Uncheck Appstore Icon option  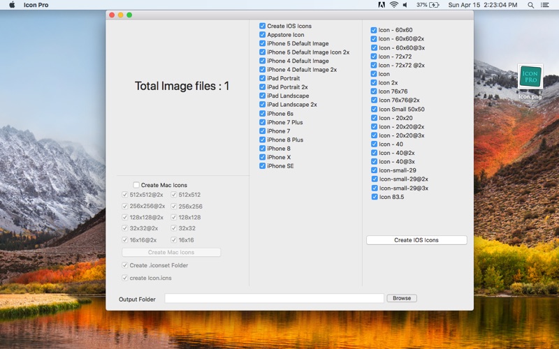(263, 34)
